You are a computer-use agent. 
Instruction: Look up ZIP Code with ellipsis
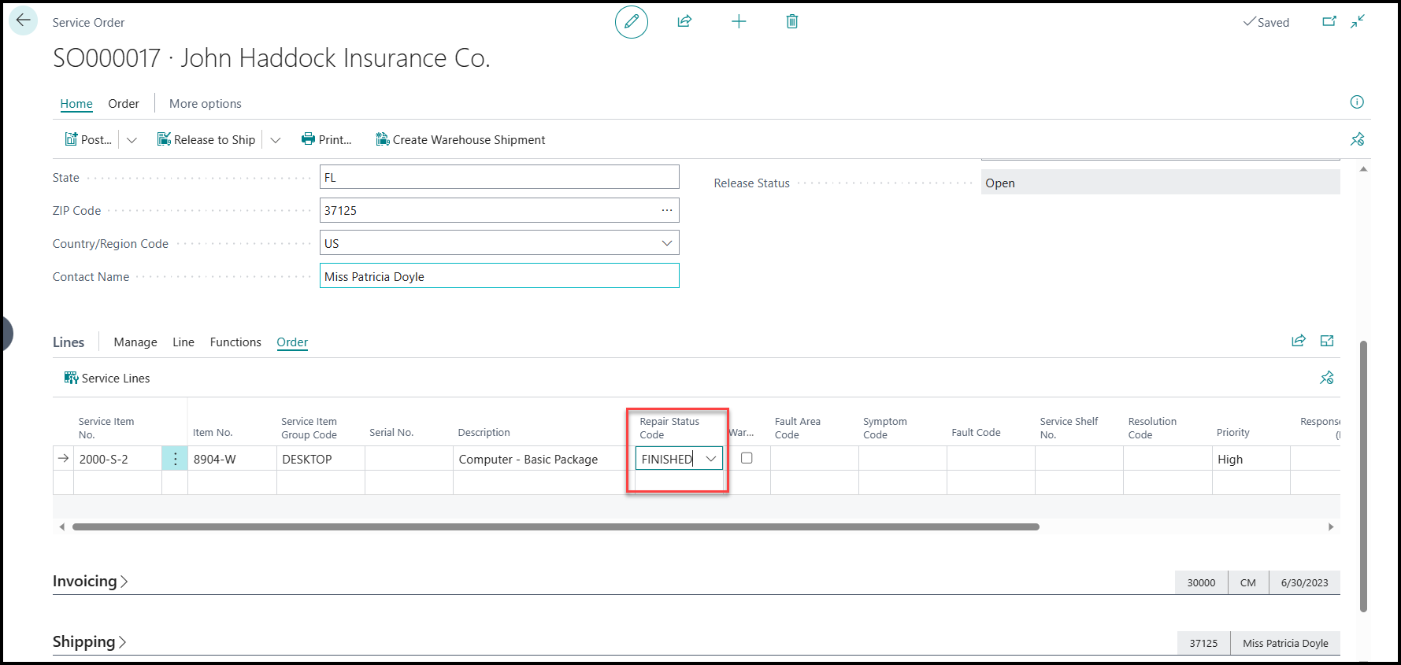667,210
